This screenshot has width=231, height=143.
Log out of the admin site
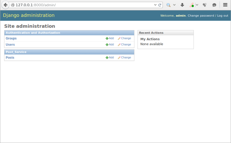click(223, 16)
